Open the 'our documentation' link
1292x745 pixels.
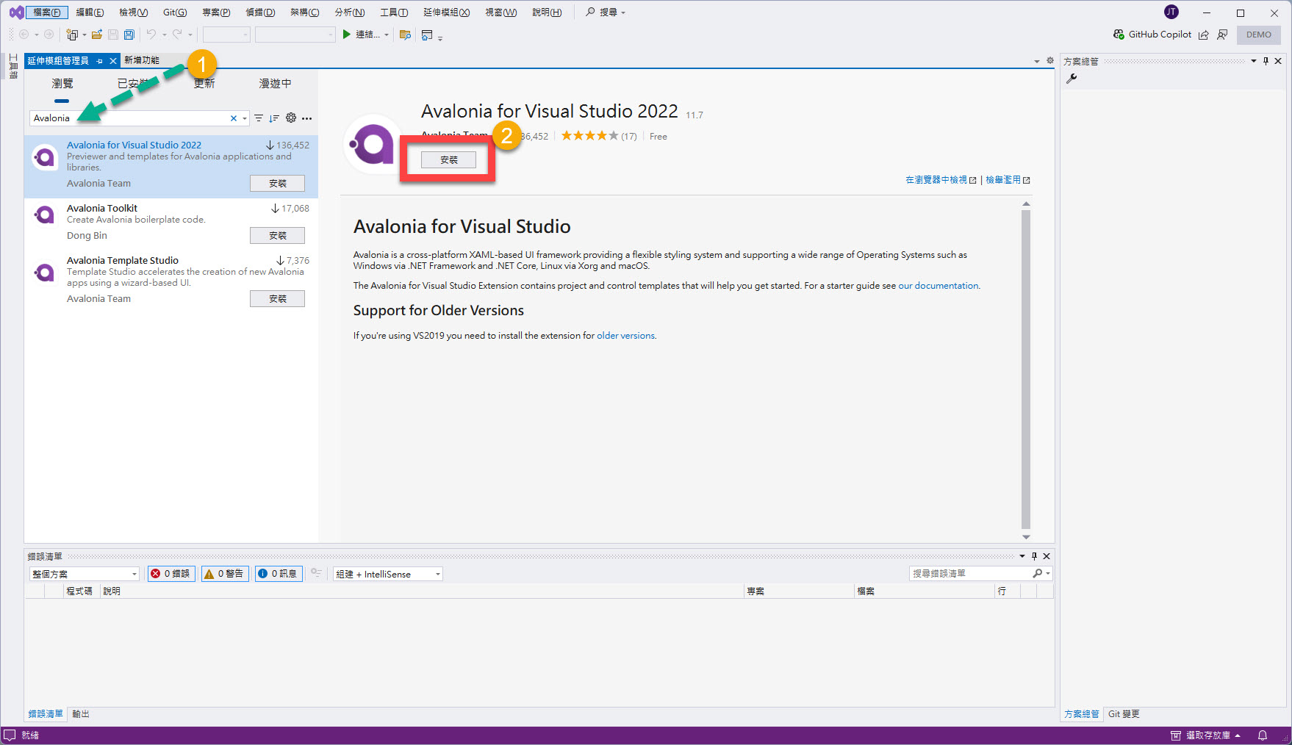939,286
